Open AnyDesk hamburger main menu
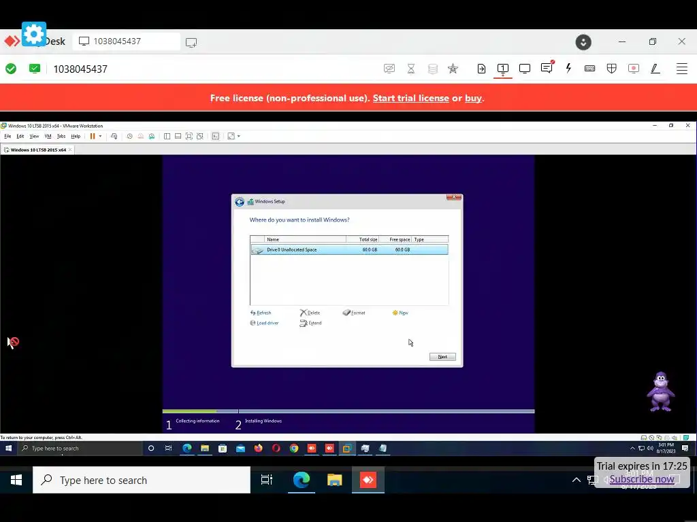Image resolution: width=697 pixels, height=522 pixels. (x=682, y=69)
